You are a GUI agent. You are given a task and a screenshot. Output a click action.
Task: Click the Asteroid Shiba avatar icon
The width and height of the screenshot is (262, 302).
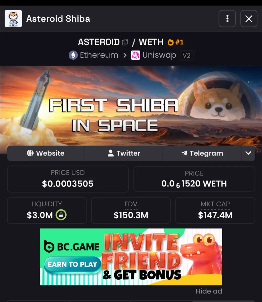13,19
